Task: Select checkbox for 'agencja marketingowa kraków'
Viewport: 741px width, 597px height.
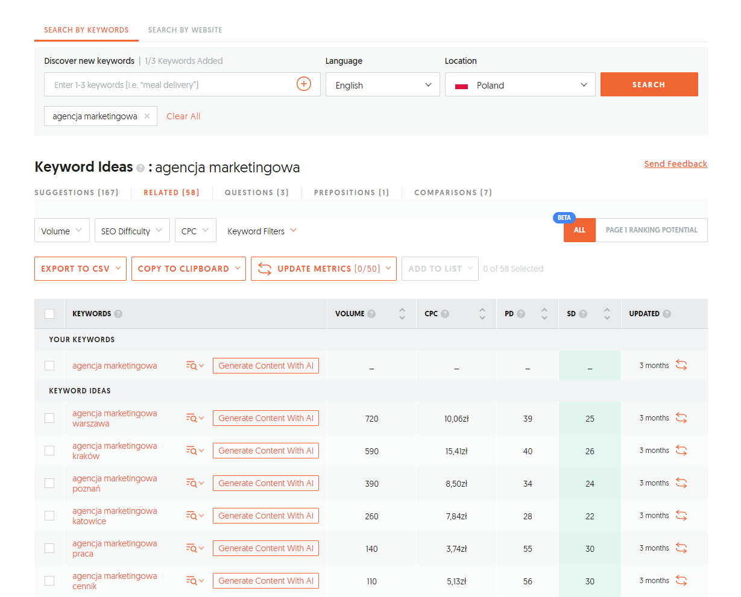Action: point(49,451)
